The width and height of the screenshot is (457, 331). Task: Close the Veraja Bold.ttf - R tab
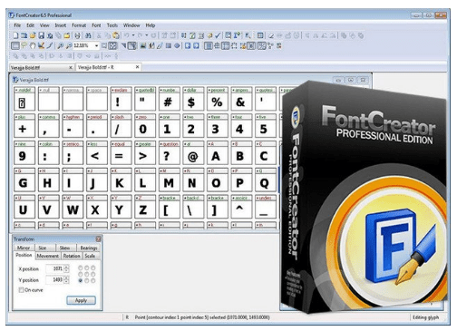click(x=137, y=67)
